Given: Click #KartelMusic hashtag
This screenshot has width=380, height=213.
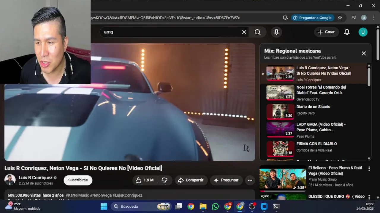Looking at the screenshot, I should click(x=77, y=195).
